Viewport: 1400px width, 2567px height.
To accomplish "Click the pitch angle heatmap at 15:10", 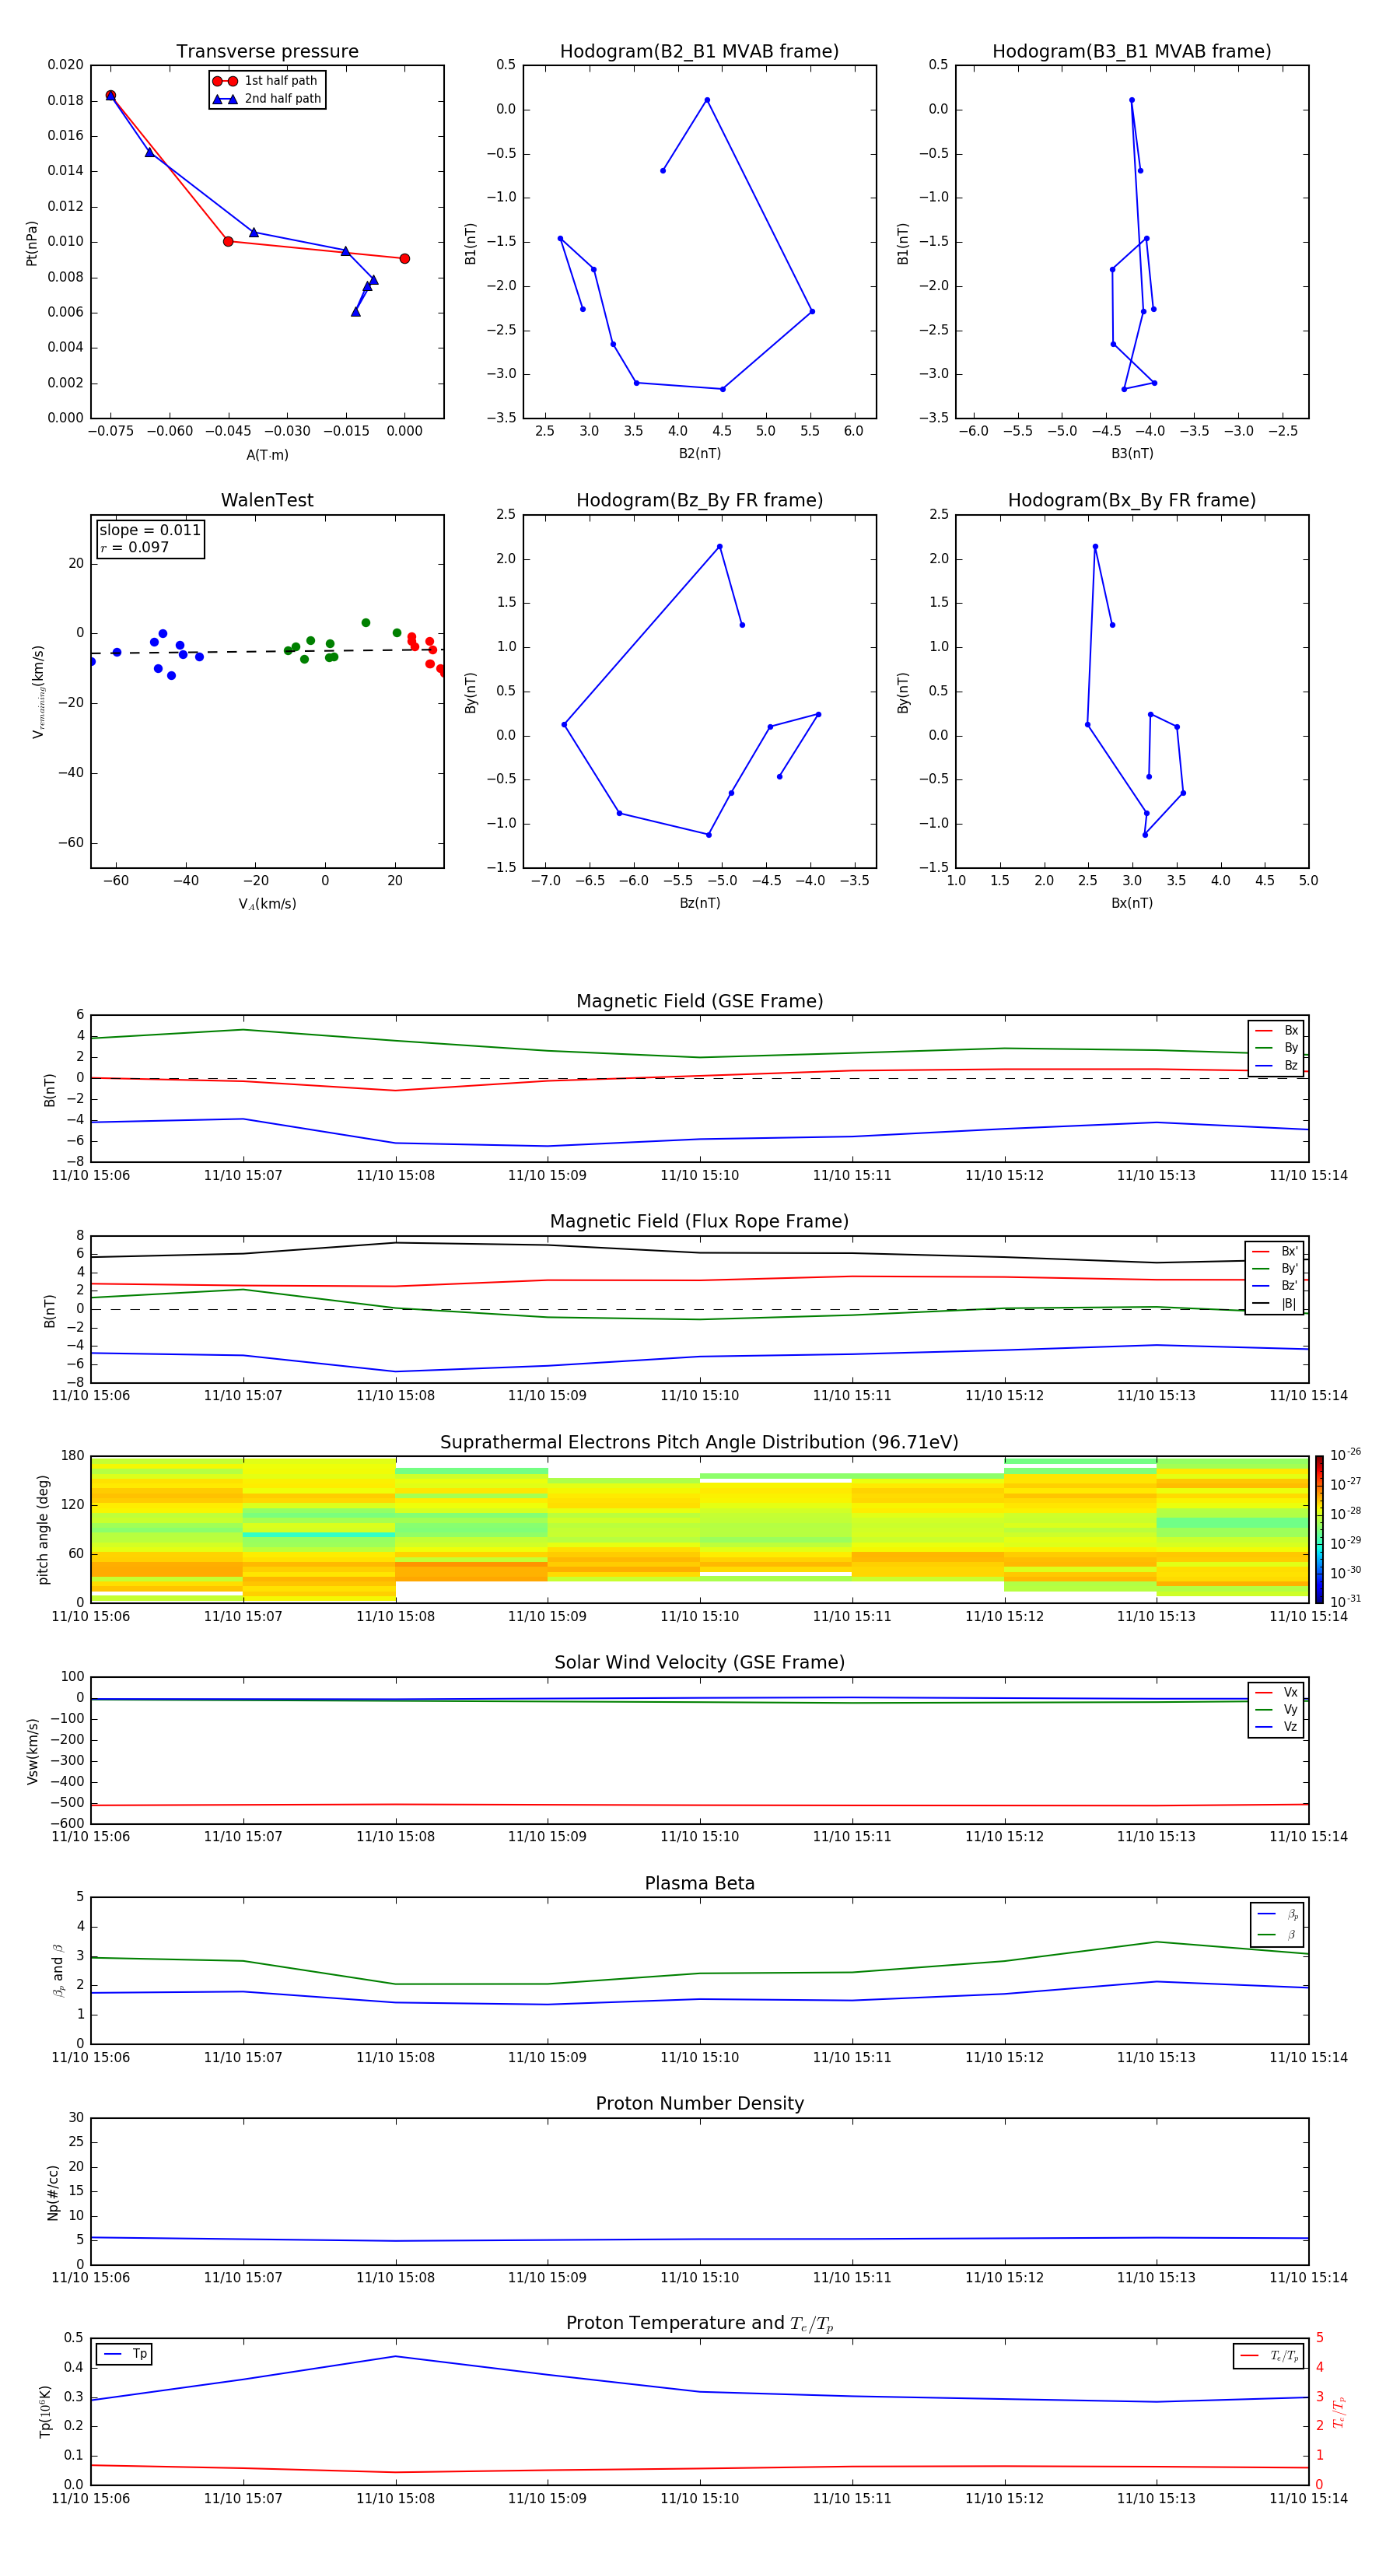I will 699,1529.
